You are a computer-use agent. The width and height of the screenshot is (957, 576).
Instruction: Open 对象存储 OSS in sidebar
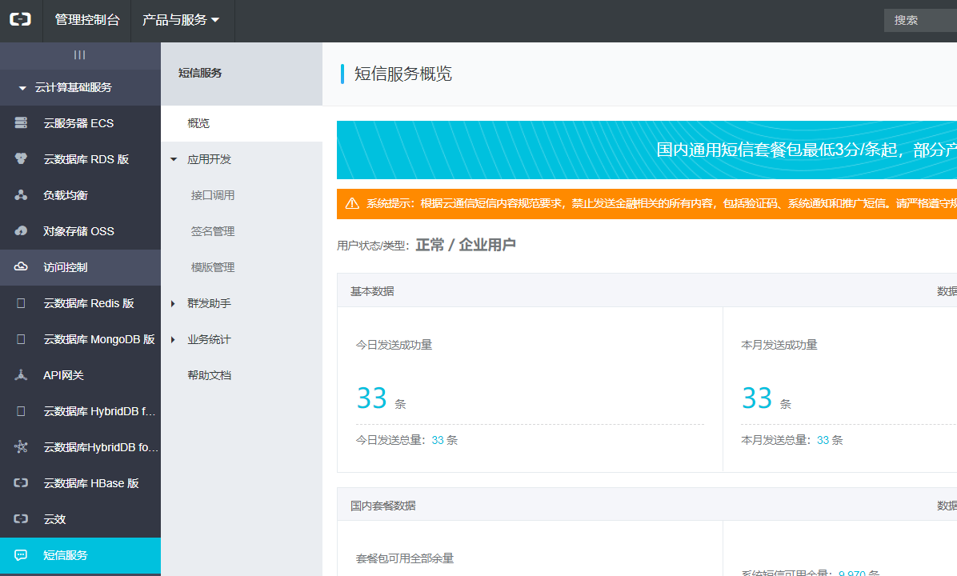(78, 231)
